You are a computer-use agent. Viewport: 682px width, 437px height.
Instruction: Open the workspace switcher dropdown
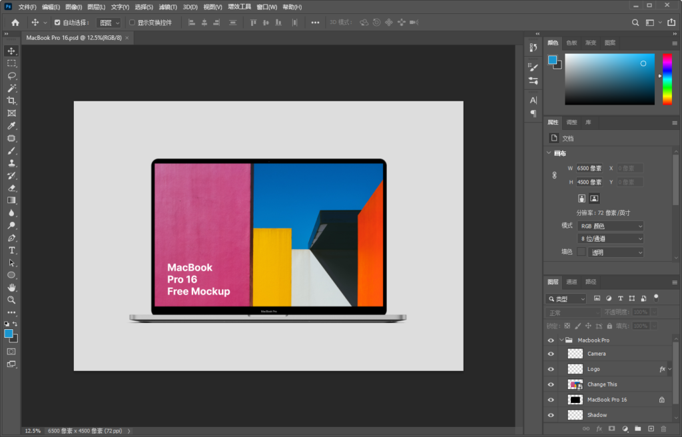tap(653, 23)
